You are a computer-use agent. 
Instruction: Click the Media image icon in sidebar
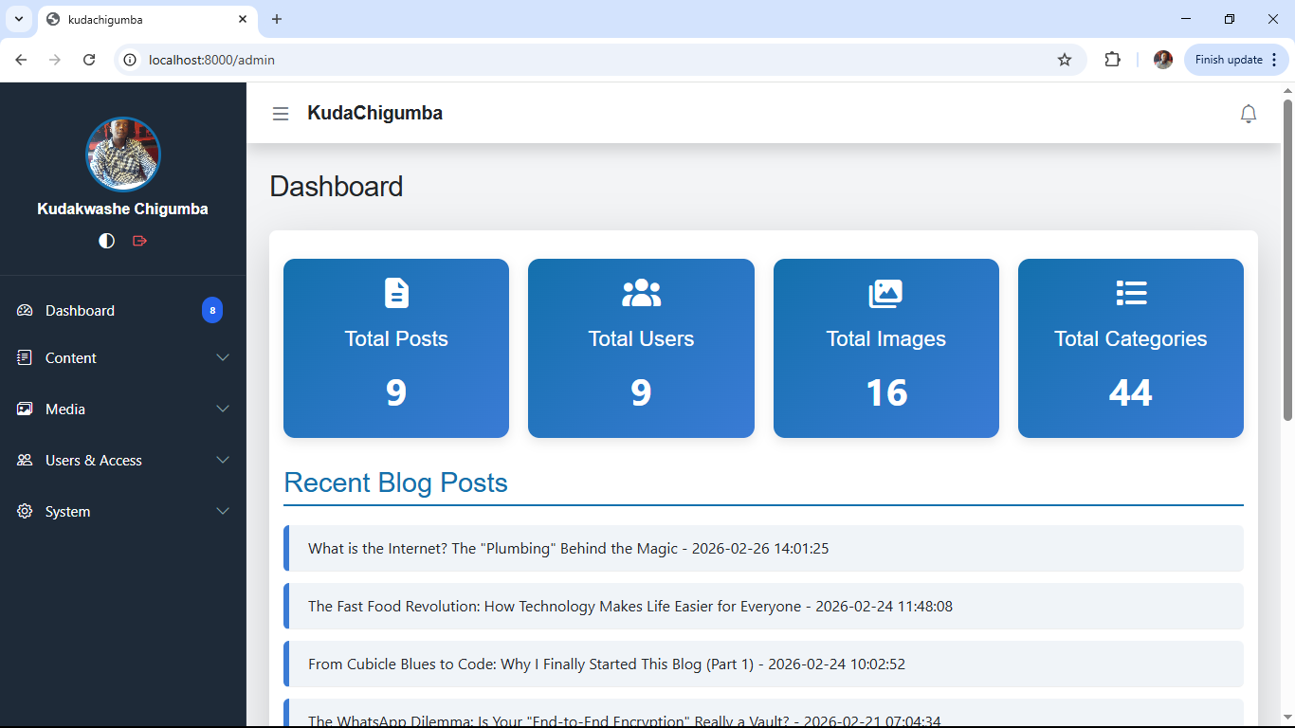(x=24, y=409)
